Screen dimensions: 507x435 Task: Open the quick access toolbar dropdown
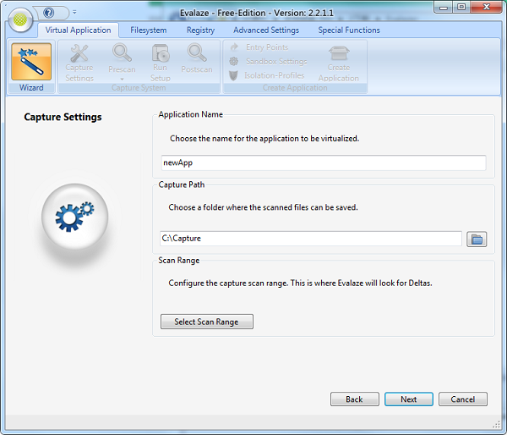[74, 13]
